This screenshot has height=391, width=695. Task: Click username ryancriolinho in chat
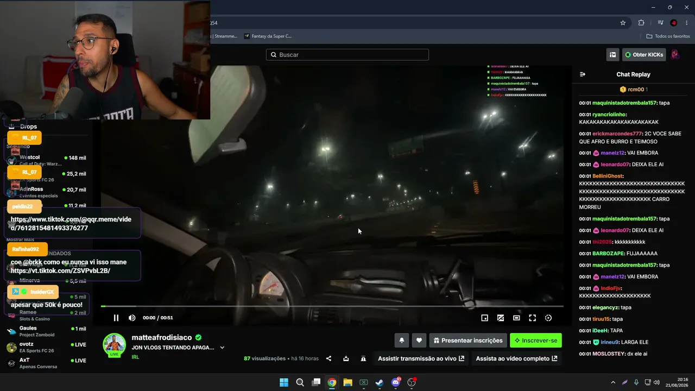pos(609,115)
